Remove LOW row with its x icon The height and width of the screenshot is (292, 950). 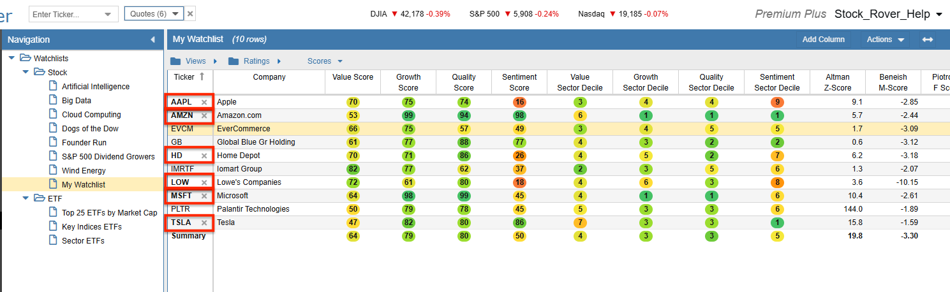click(204, 183)
